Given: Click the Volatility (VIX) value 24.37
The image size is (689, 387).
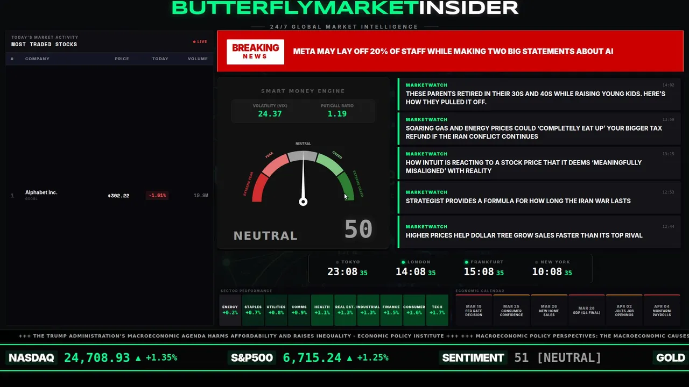Looking at the screenshot, I should click(x=270, y=113).
